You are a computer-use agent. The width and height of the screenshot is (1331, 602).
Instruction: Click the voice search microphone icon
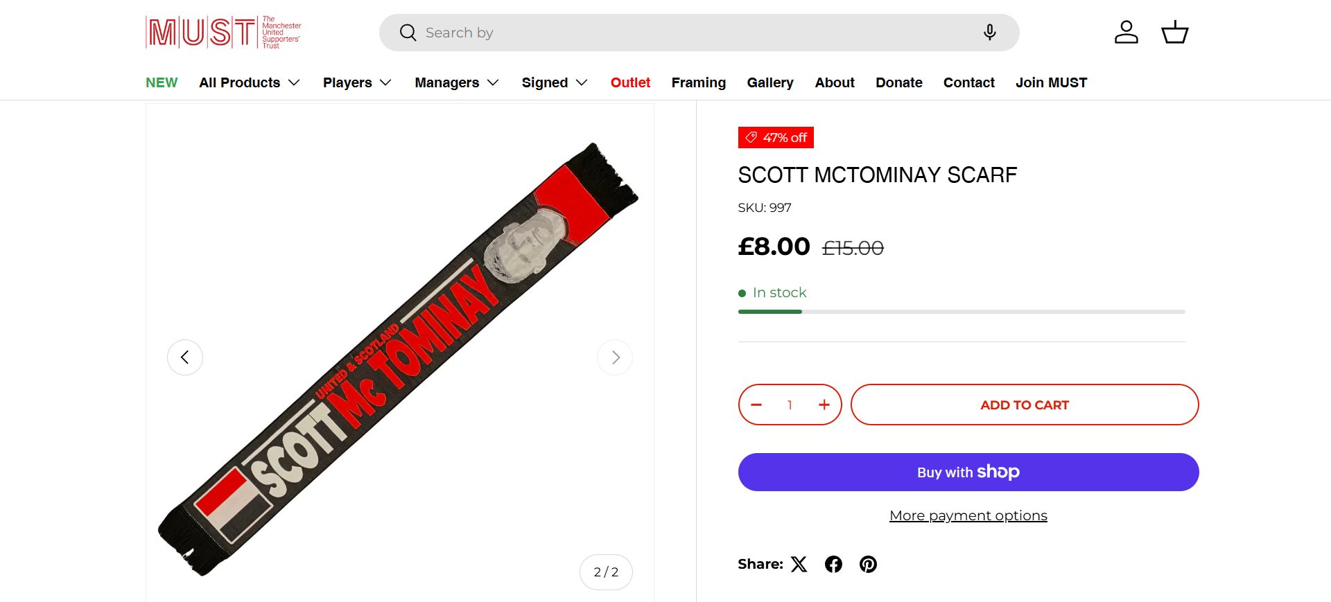(990, 33)
